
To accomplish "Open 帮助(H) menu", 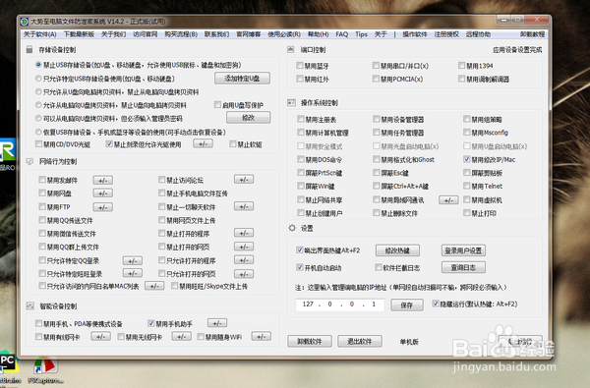I will tap(318, 34).
